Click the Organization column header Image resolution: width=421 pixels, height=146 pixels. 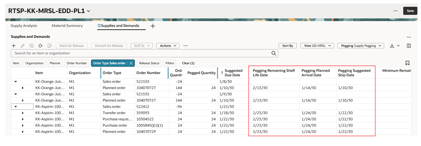(84, 73)
